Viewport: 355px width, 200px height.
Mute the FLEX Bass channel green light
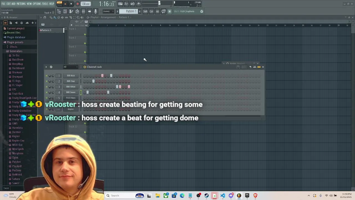pos(46,98)
